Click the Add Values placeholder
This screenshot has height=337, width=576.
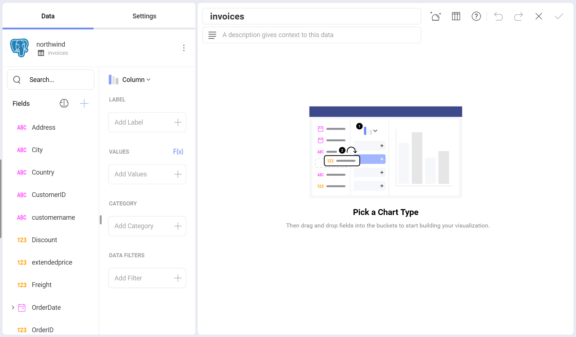click(130, 174)
